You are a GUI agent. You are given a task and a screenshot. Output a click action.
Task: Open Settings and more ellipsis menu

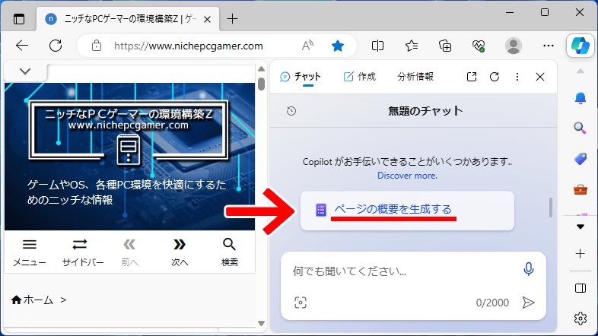[548, 46]
